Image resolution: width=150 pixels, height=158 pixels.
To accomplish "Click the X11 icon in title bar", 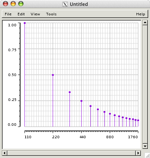I will point(65,4).
